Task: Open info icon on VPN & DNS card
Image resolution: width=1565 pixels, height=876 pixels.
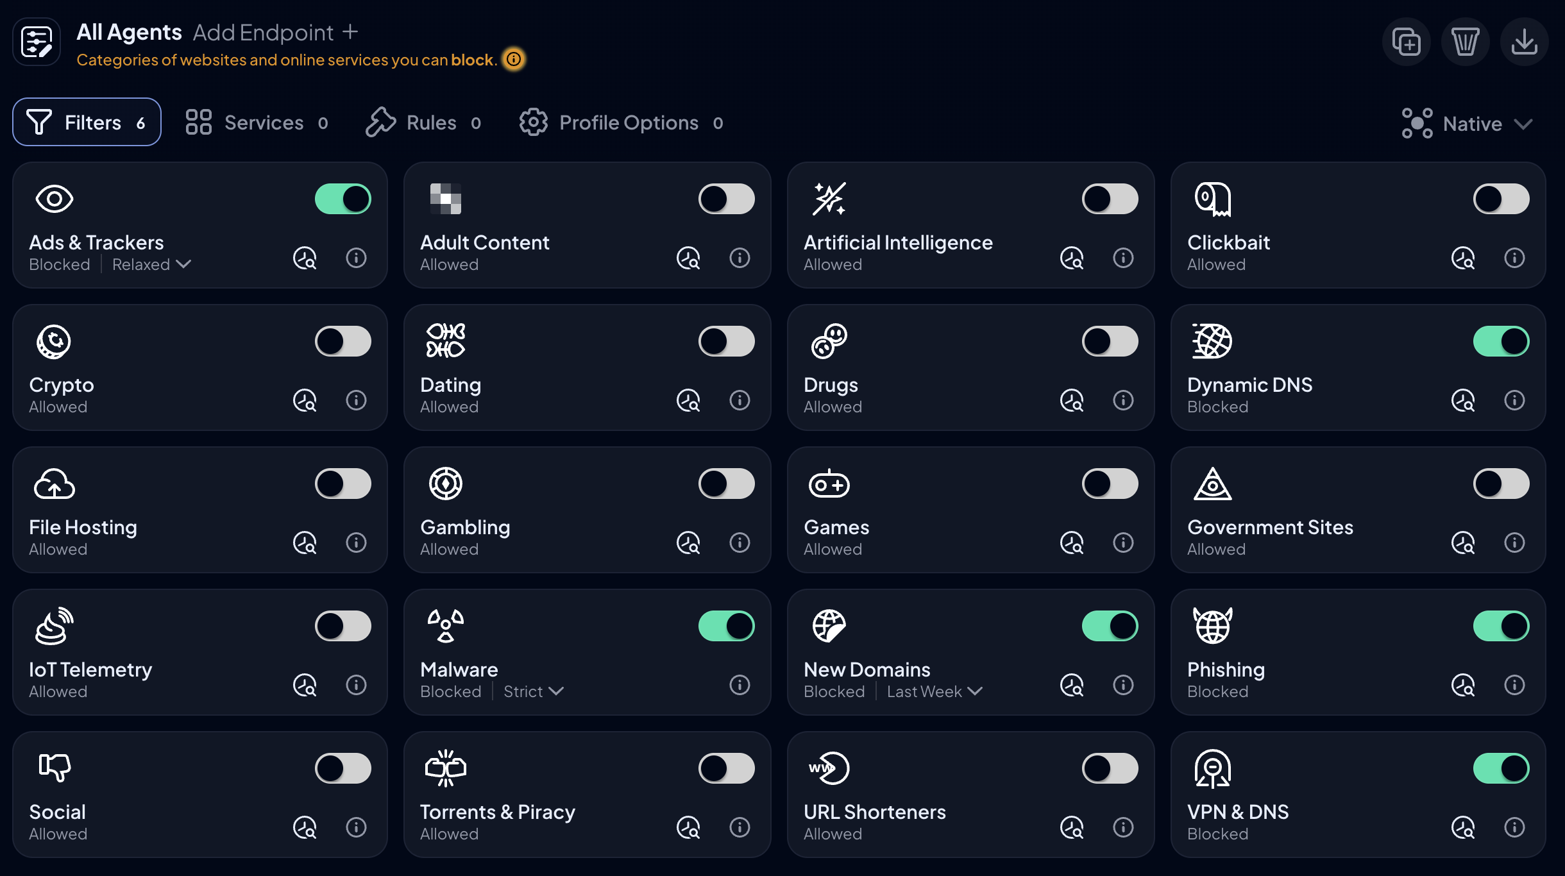Action: (1514, 827)
